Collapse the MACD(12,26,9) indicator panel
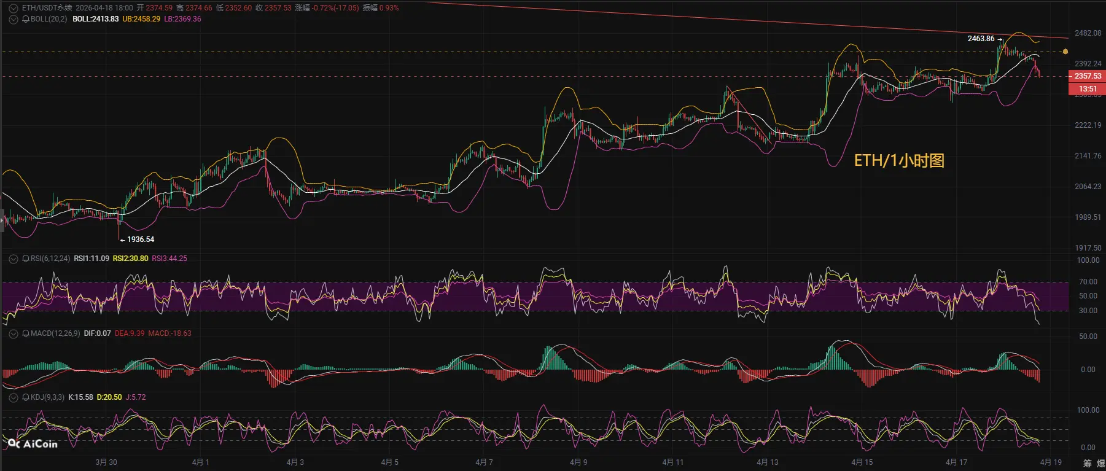Screen dimensions: 1106x471 click(14, 333)
